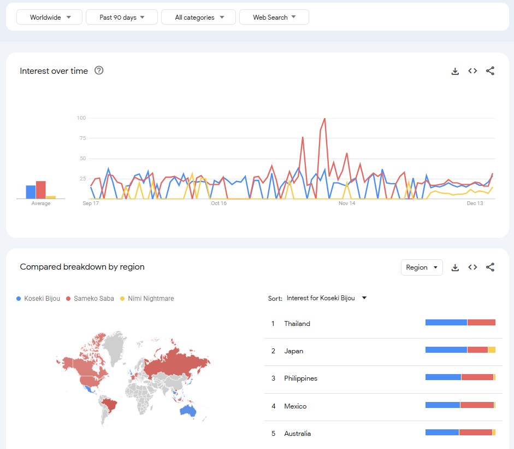
Task: Open the Australia region row
Action: pos(383,433)
